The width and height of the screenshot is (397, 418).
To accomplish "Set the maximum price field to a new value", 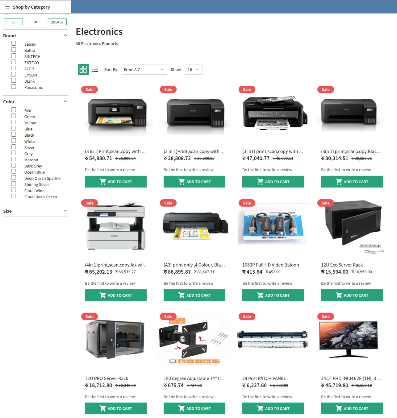I will (57, 22).
